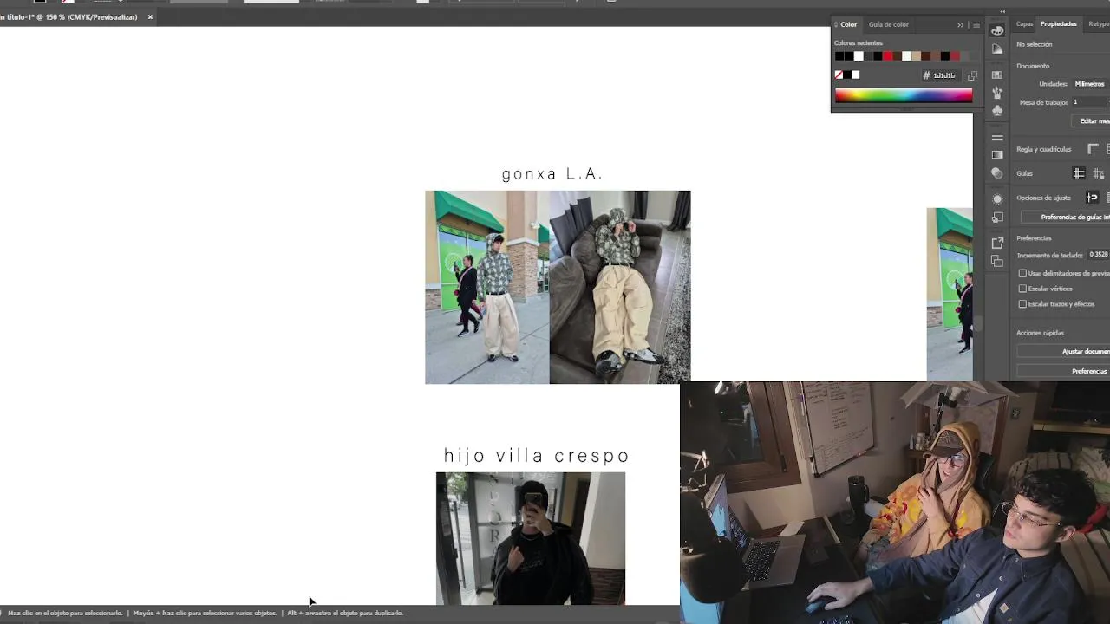Toggle rulers in Regla y cuadrículas
Image resolution: width=1110 pixels, height=624 pixels.
click(1093, 149)
